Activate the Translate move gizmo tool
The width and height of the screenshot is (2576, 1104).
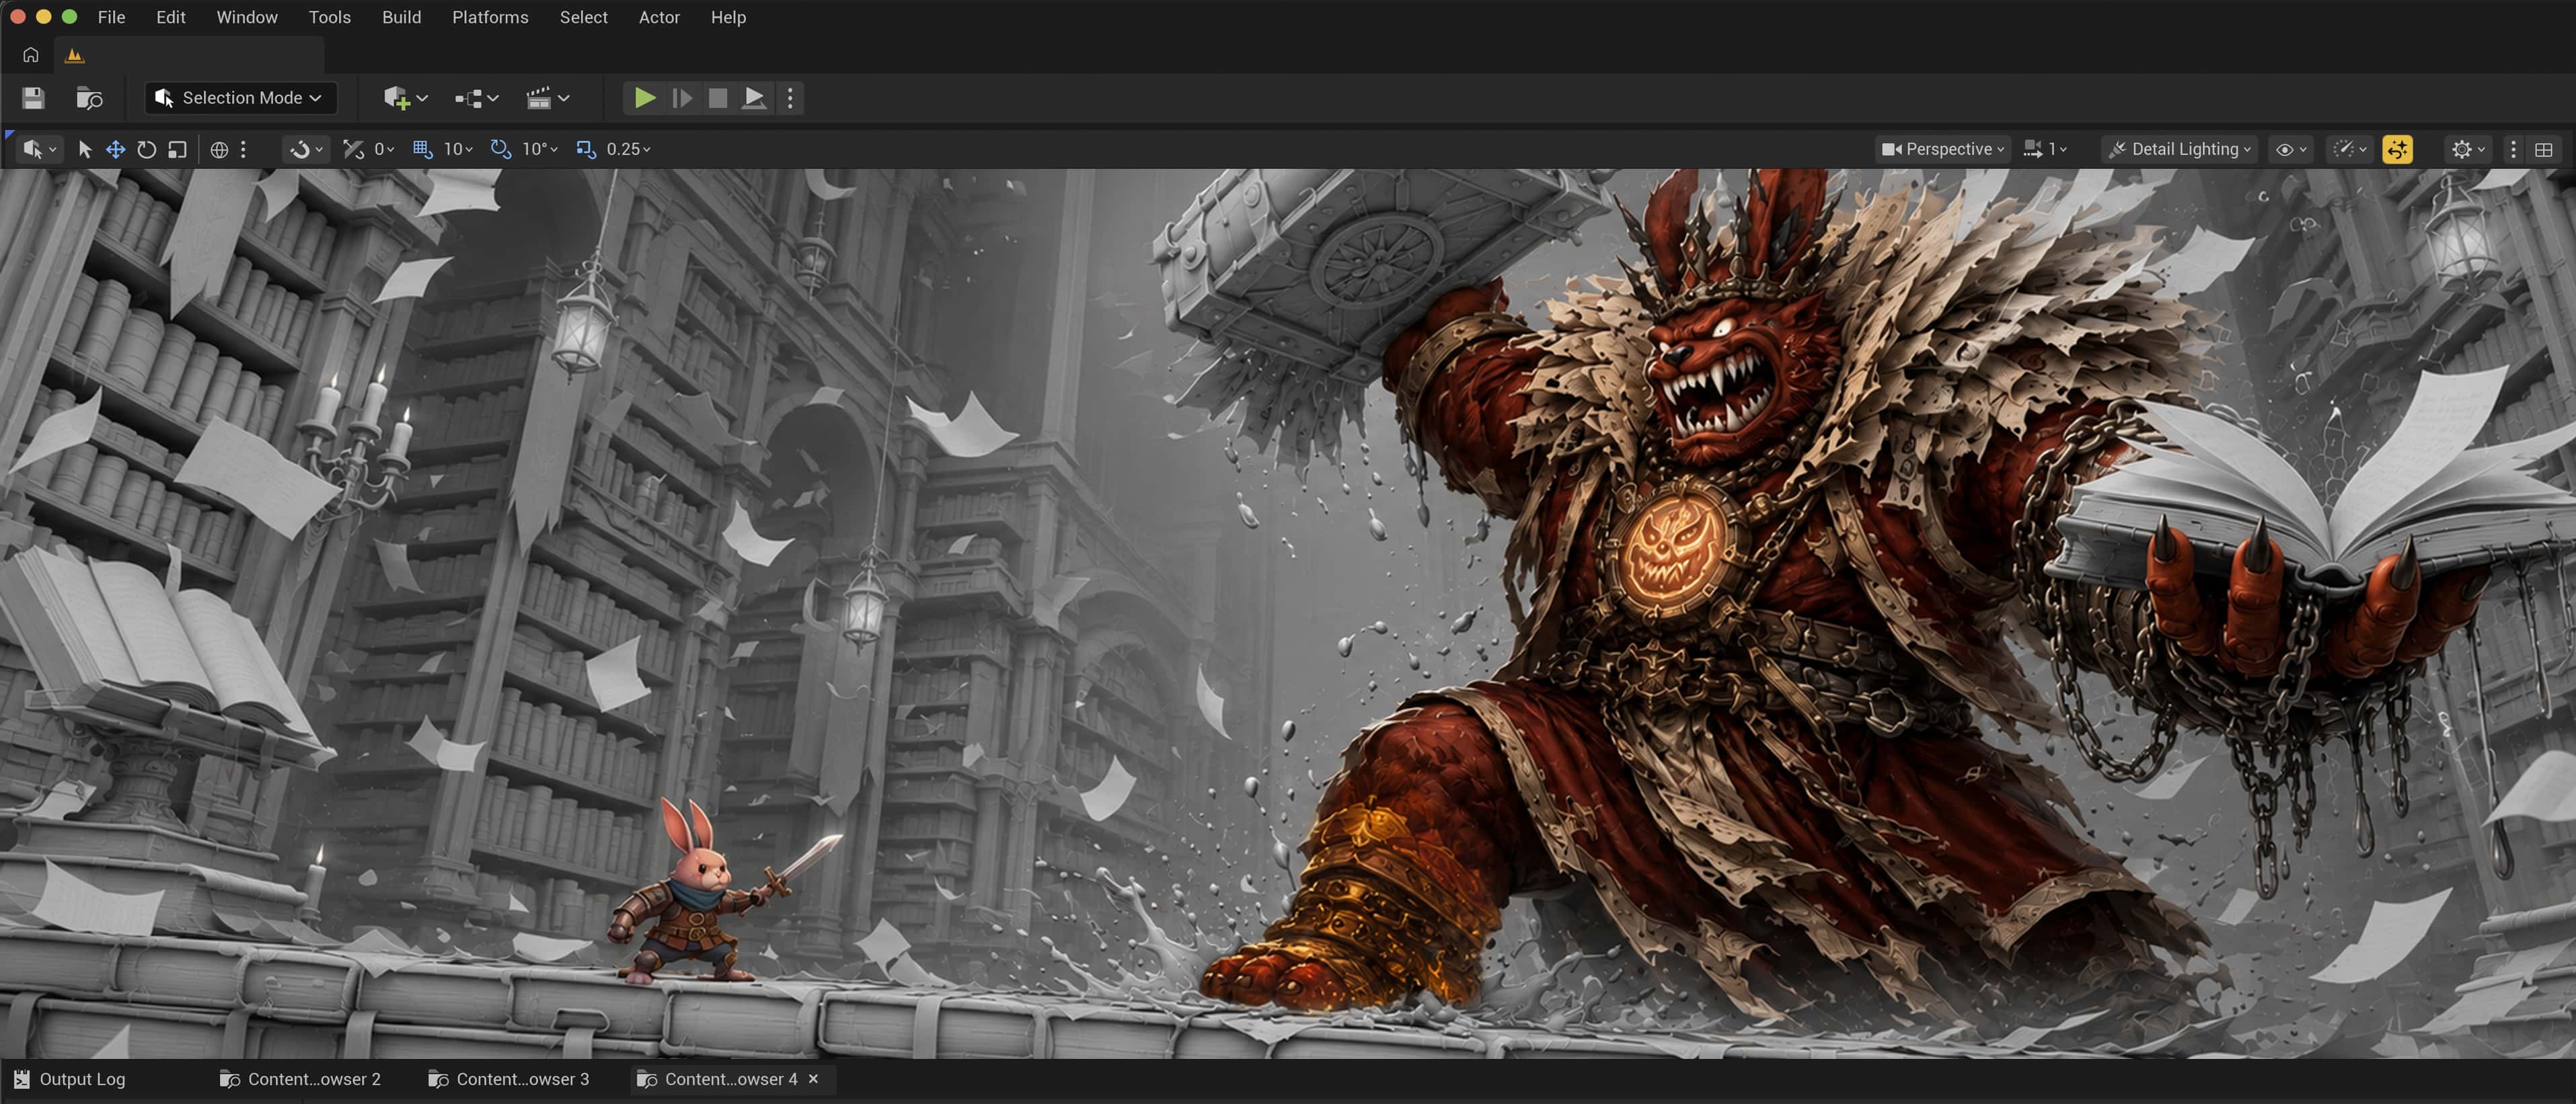coord(116,149)
